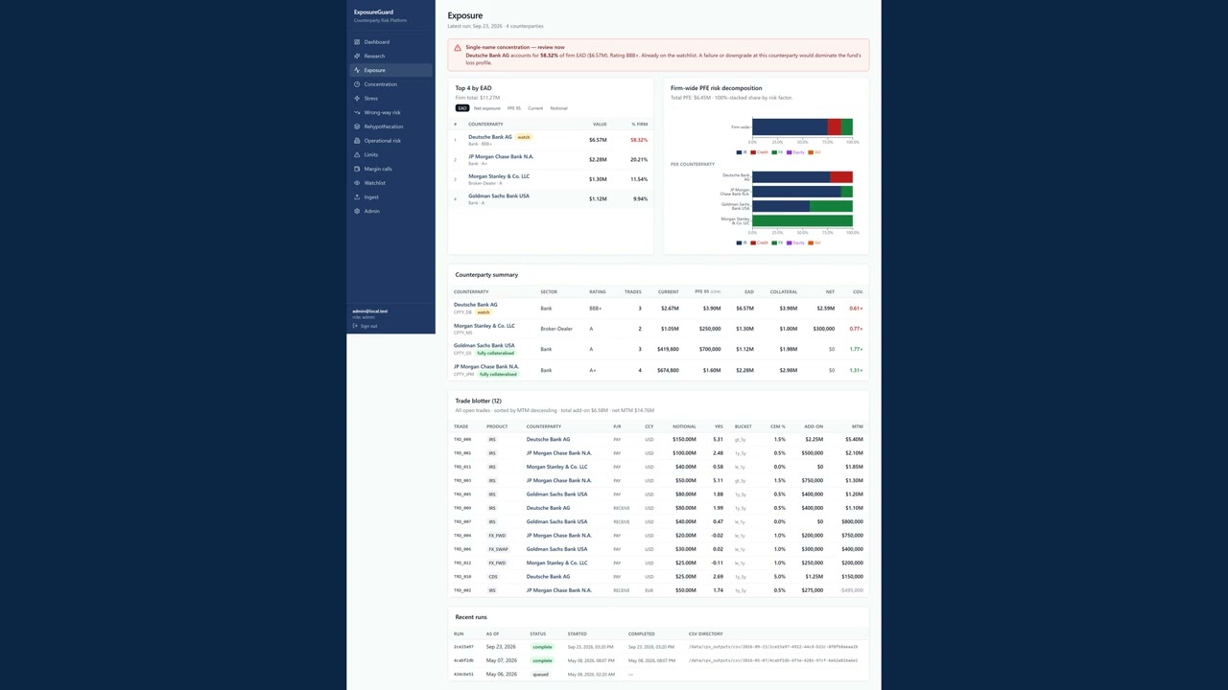Screen dimensions: 1228x690
Task: Click the 58.32% firm share value
Action: coord(639,140)
